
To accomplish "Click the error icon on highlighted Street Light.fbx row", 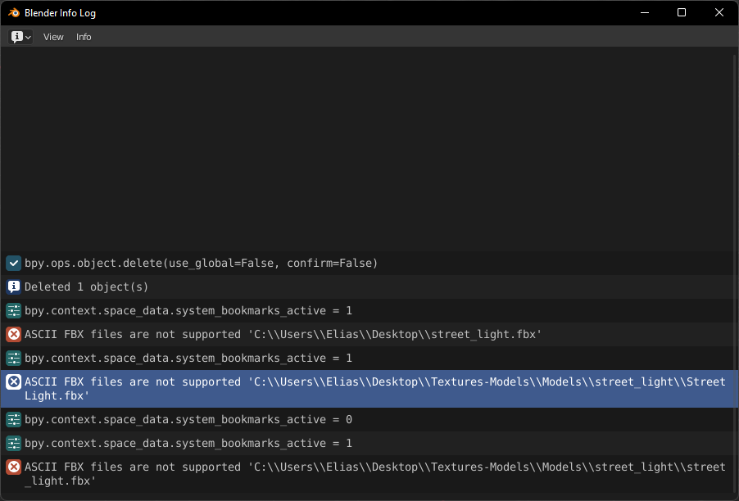I will point(14,381).
